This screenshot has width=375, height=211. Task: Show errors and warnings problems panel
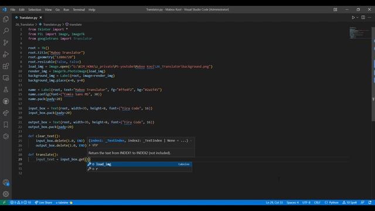click(21, 202)
